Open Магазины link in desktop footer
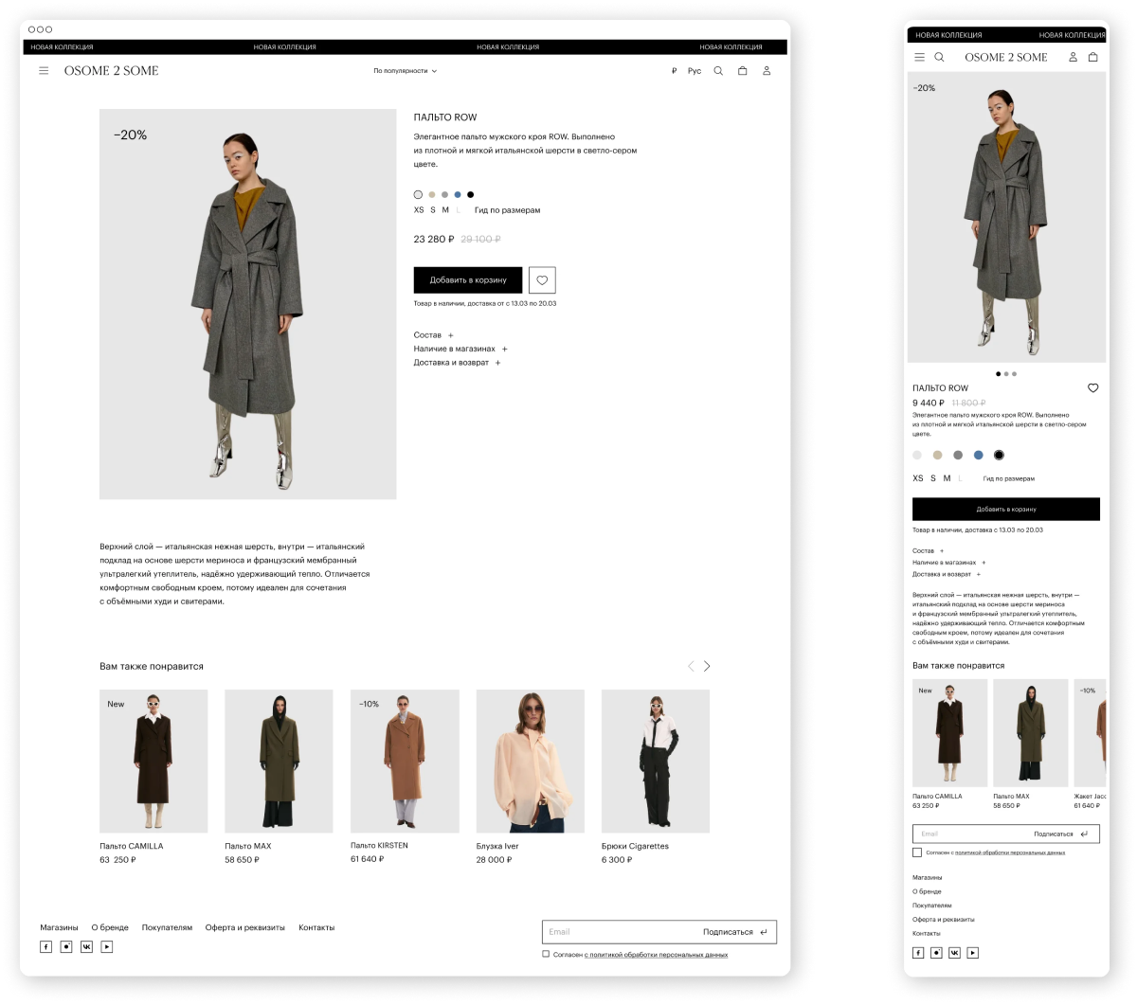Viewport: 1137px width, 1005px height. tap(59, 928)
